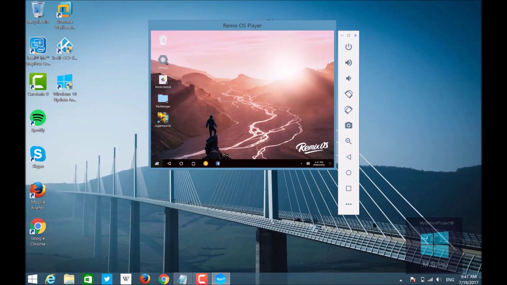Image resolution: width=507 pixels, height=285 pixels.
Task: Select the Remix OS Player title bar
Action: point(242,25)
